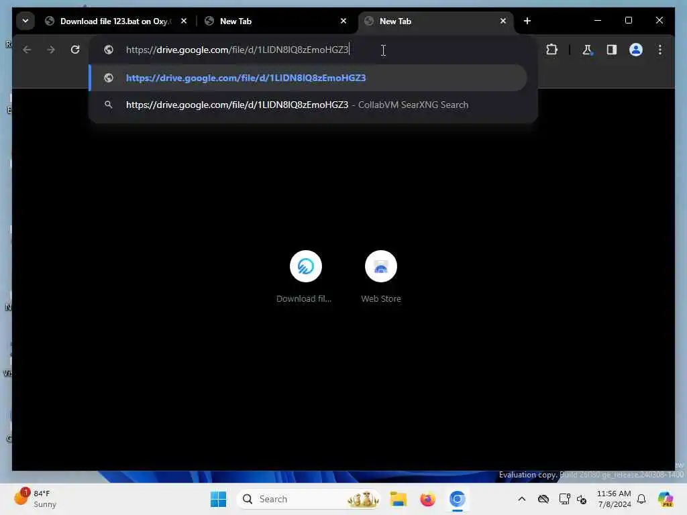Minimize the browser window
Image resolution: width=687 pixels, height=515 pixels.
click(x=598, y=21)
